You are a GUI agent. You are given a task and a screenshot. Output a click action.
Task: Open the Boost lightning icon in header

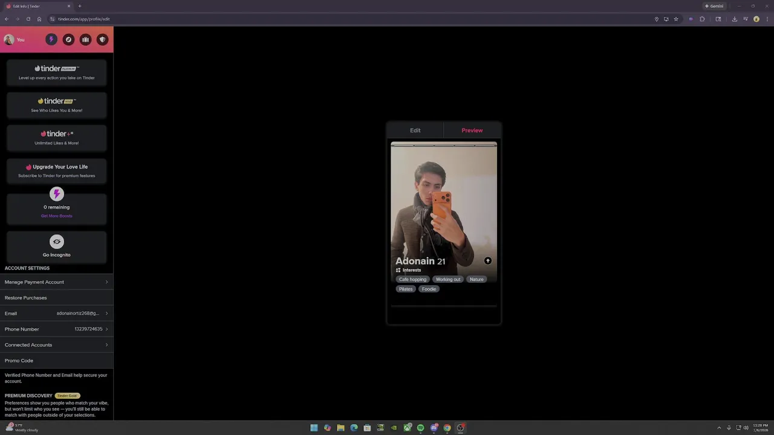click(51, 39)
